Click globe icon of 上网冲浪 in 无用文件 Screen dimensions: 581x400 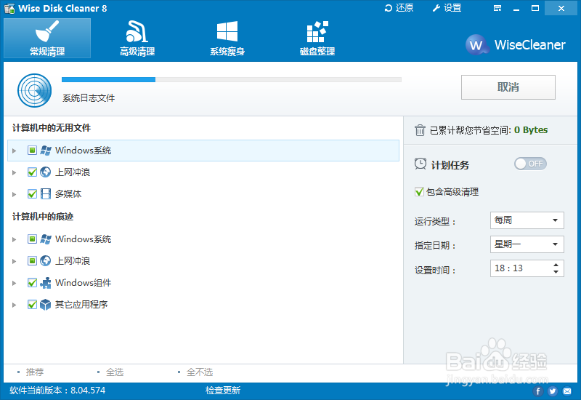45,172
